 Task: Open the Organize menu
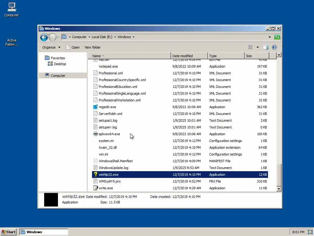tap(51, 47)
